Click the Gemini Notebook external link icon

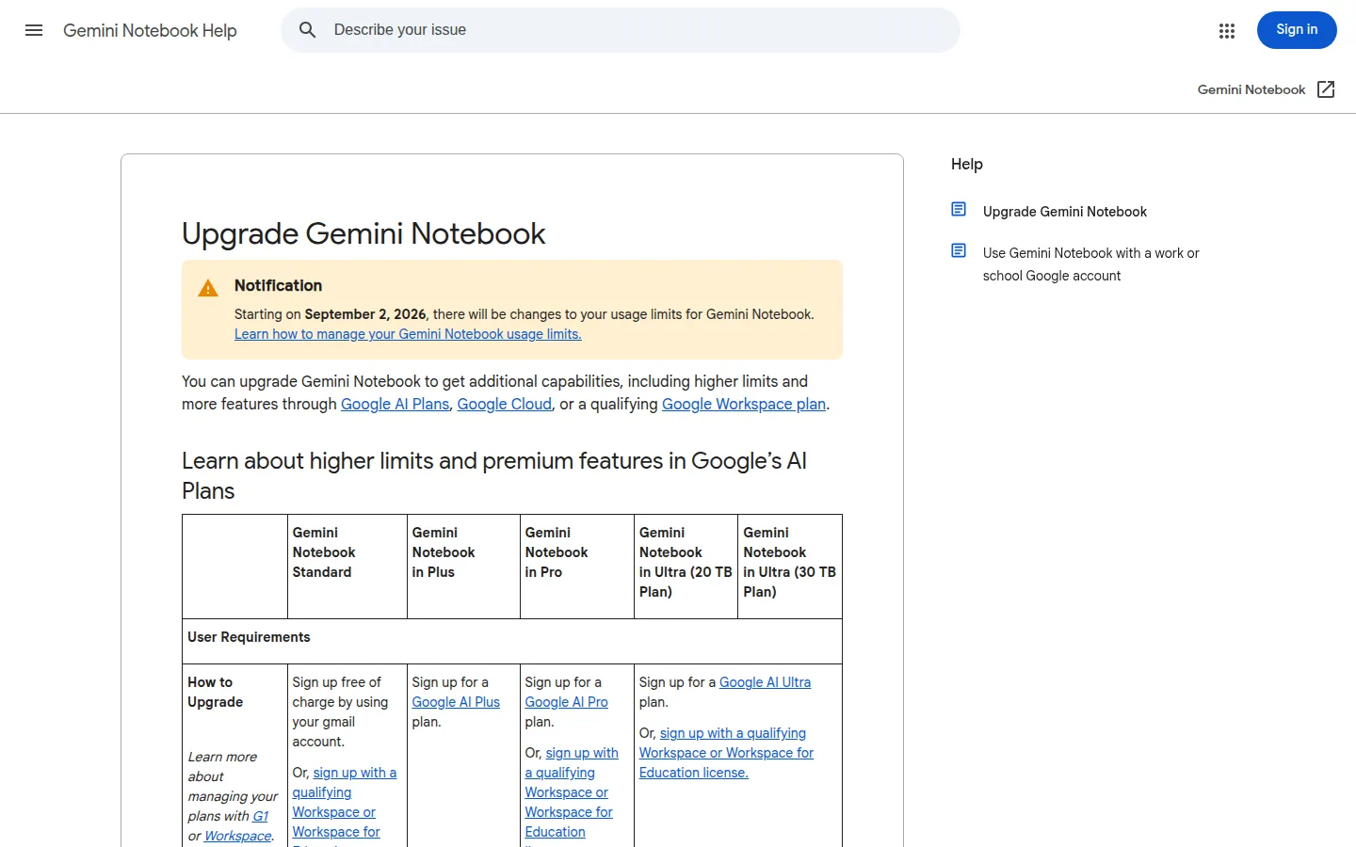pos(1326,89)
